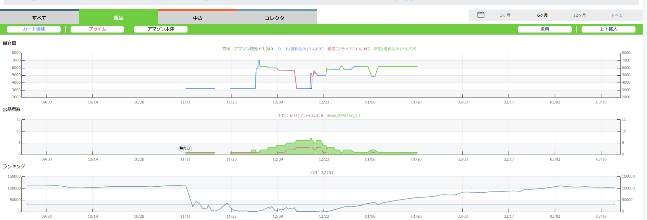This screenshot has width=647, height=220.
Task: Open the 中古 tab
Action: (198, 17)
